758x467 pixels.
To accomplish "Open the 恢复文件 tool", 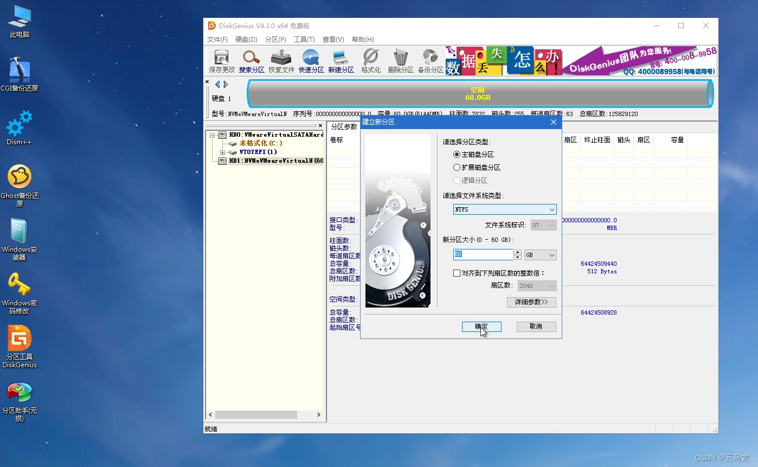I will click(281, 61).
